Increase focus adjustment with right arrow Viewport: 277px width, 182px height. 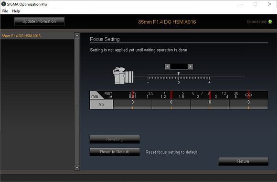click(190, 66)
